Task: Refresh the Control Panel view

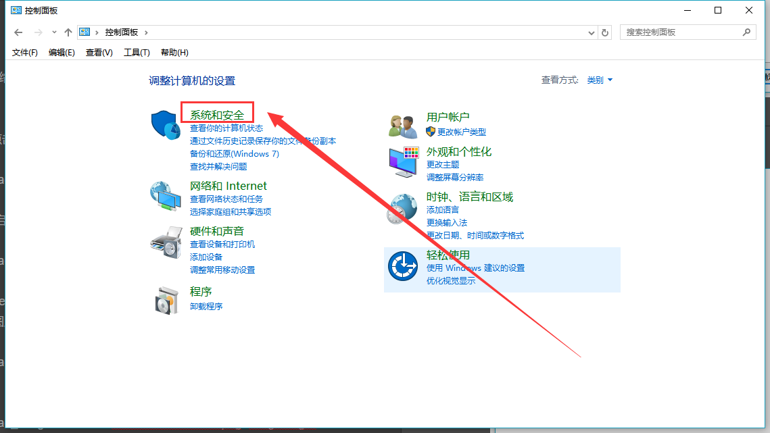Action: click(605, 32)
